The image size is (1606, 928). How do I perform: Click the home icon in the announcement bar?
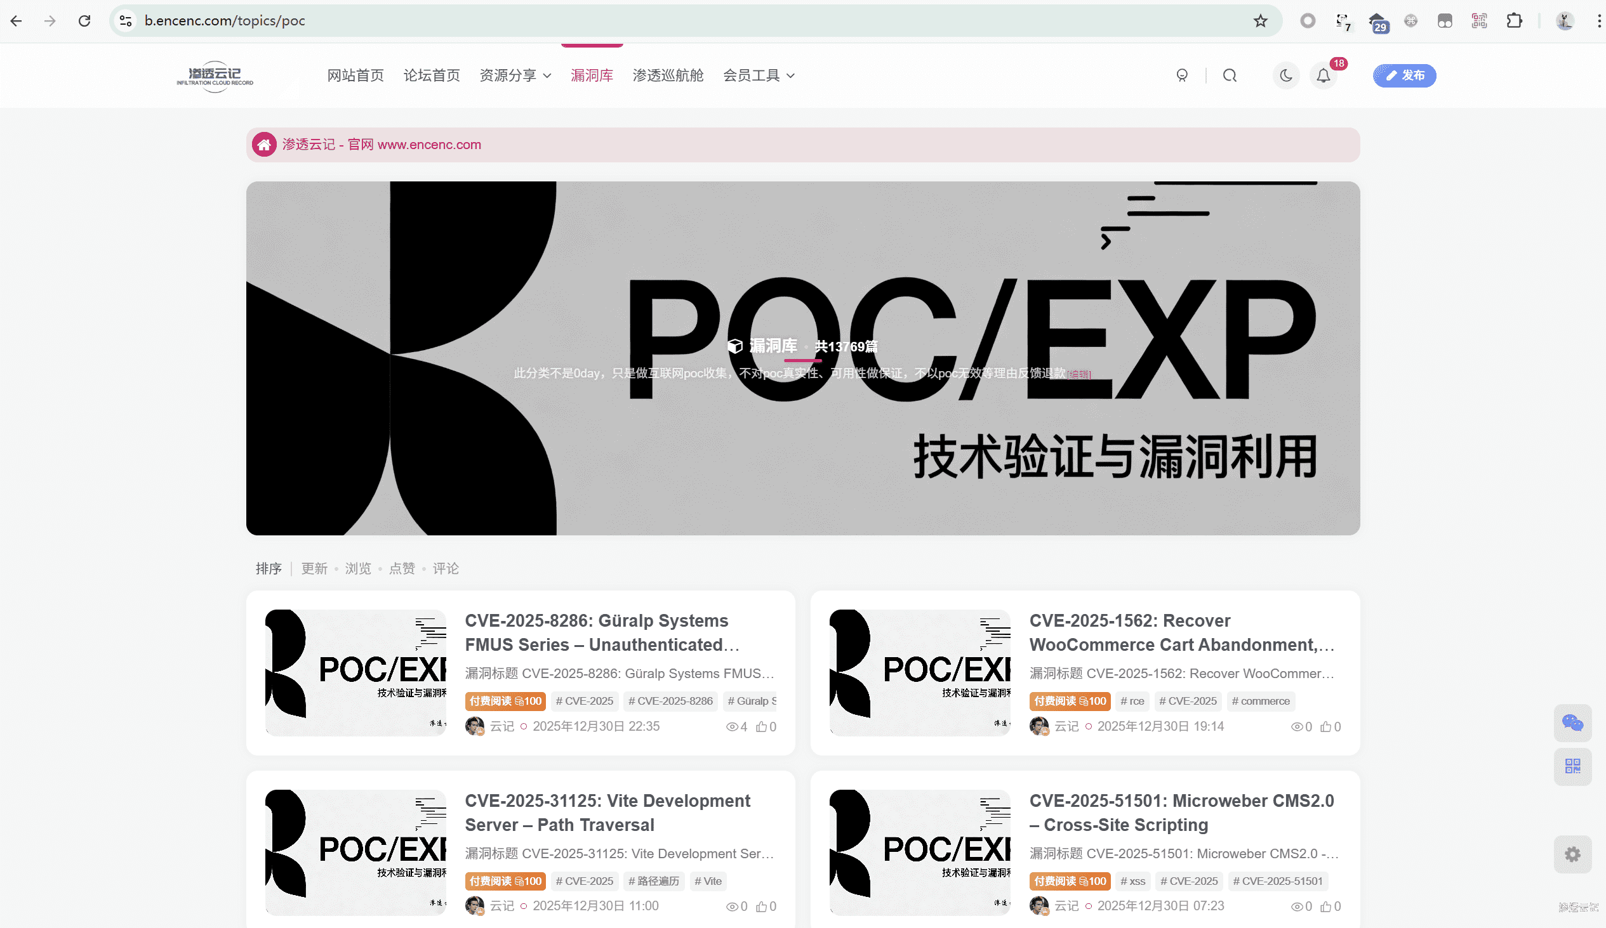click(x=265, y=145)
